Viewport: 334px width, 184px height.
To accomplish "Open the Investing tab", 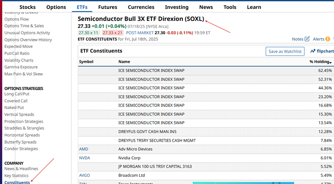I will click(176, 7).
